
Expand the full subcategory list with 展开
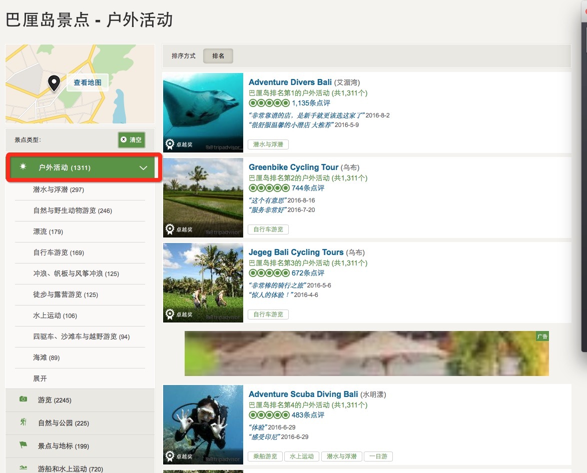click(x=40, y=378)
